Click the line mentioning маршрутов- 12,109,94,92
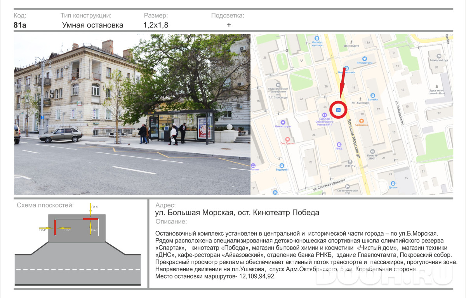The image size is (466, 298). coord(215,276)
